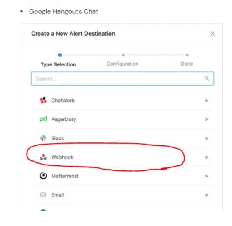Expand the Email row chevron
The image size is (232, 226).
(207, 195)
